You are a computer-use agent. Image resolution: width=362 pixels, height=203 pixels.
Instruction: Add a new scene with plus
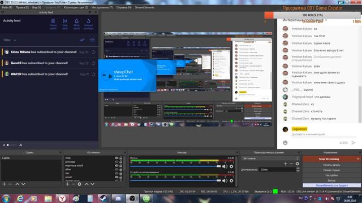4,184
